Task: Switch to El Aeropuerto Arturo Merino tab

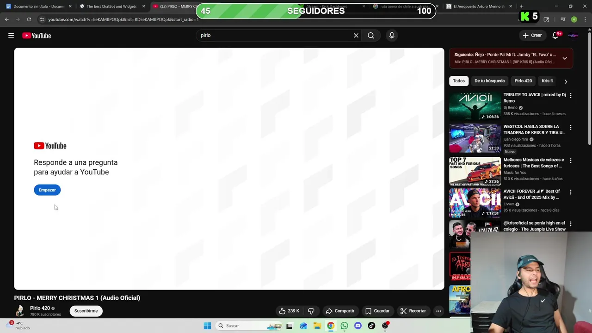Action: click(478, 6)
